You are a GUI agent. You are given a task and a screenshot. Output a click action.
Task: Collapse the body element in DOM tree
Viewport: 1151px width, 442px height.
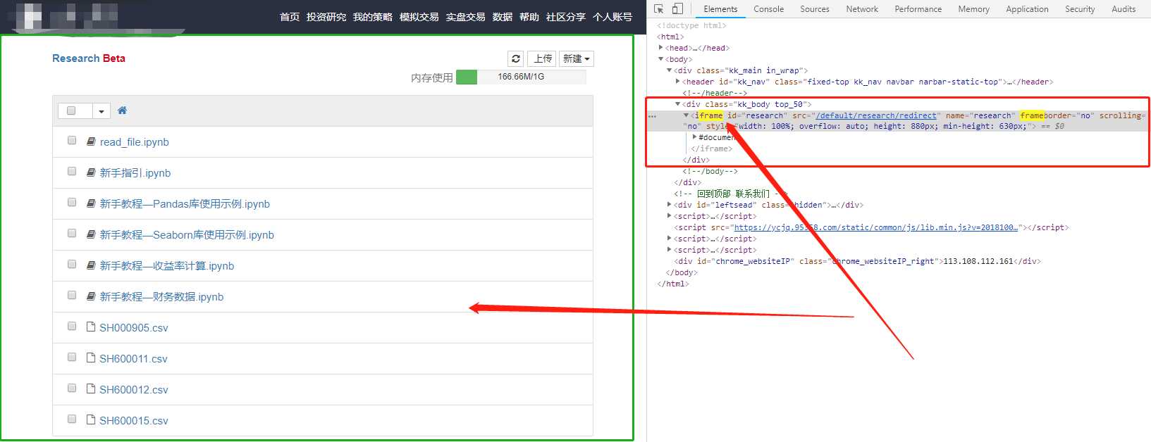(x=661, y=59)
